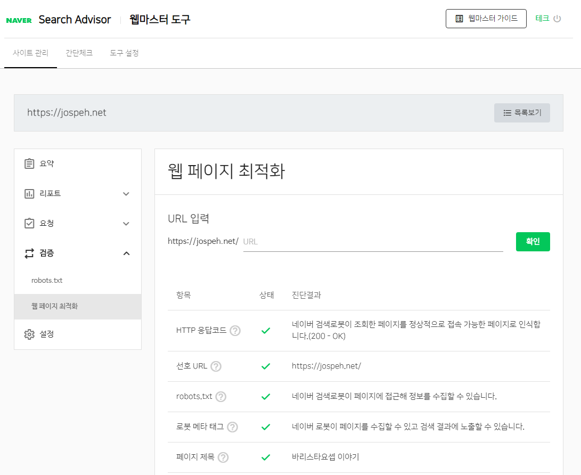The width and height of the screenshot is (581, 475).
Task: Click the HTTP 응답코드 row label
Action: tap(201, 331)
